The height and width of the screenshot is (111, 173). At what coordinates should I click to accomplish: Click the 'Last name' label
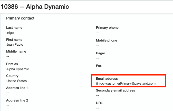point(14,27)
